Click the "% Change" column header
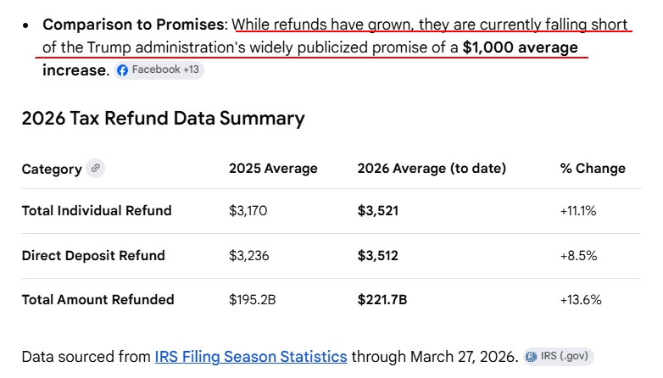 pyautogui.click(x=593, y=169)
